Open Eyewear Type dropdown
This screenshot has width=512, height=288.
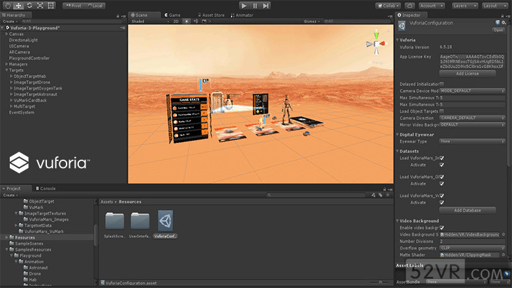point(472,141)
